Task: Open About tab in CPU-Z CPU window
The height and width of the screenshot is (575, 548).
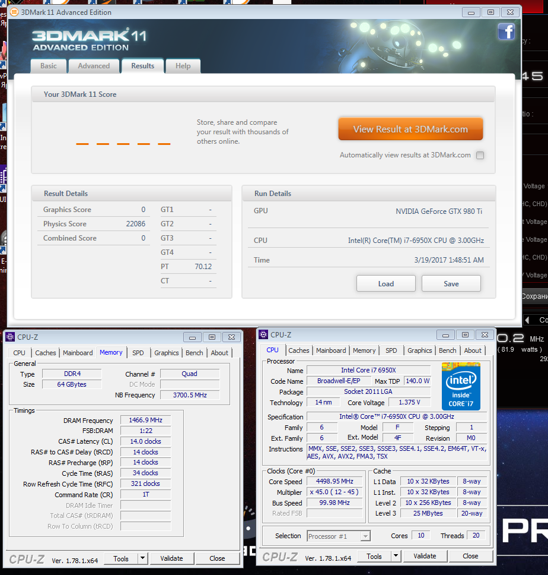Action: click(473, 350)
